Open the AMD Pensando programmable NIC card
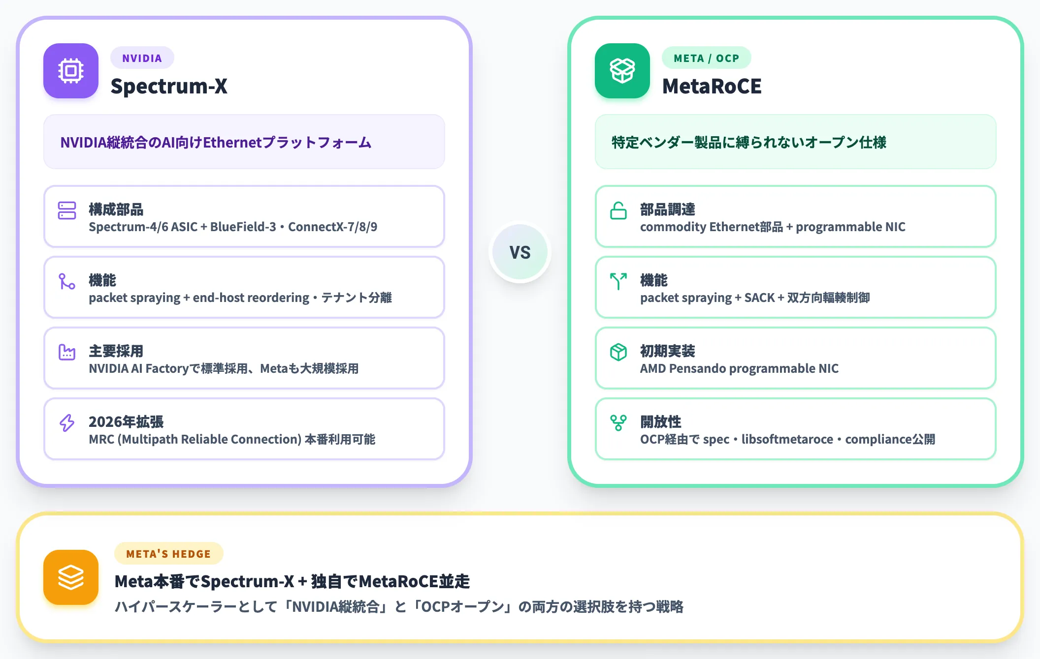The image size is (1040, 659). pyautogui.click(x=796, y=359)
